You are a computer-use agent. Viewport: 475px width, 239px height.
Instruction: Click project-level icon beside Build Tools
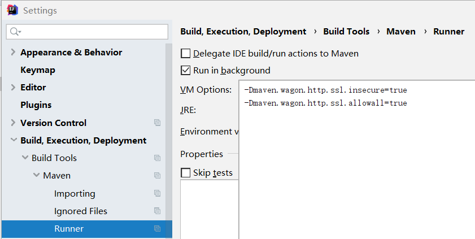point(157,158)
